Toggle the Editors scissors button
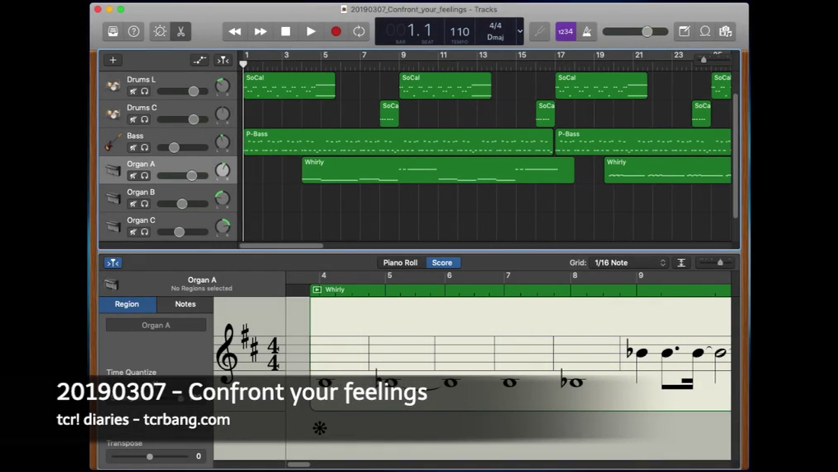Screen dimensions: 838x472 [181, 31]
